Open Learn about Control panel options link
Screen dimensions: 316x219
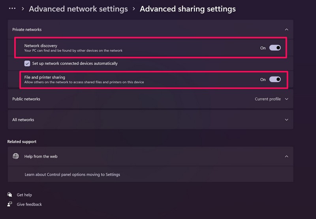[x=72, y=174]
